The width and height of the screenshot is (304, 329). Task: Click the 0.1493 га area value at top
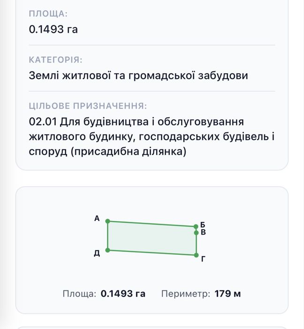[x=53, y=29]
